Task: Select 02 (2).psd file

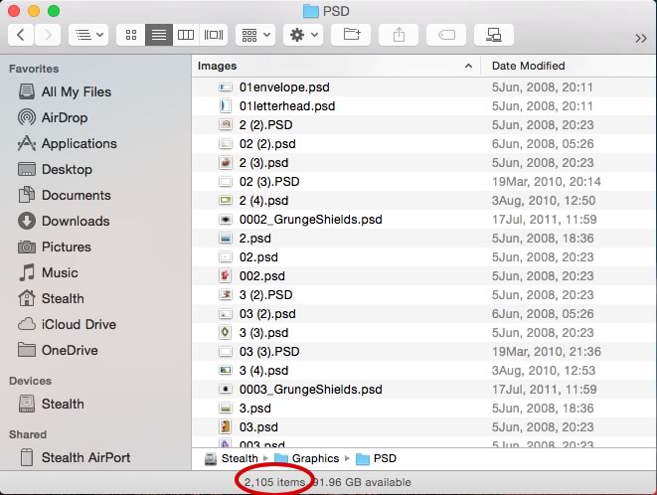Action: [x=424, y=144]
